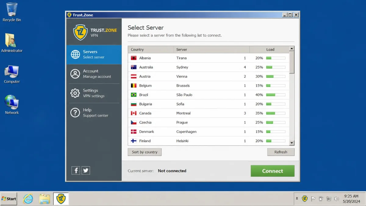Open Computer desktop icon
The width and height of the screenshot is (366, 206).
coord(12,74)
